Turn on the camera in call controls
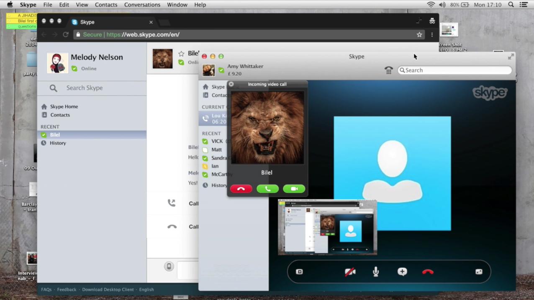The width and height of the screenshot is (534, 300). [350, 272]
